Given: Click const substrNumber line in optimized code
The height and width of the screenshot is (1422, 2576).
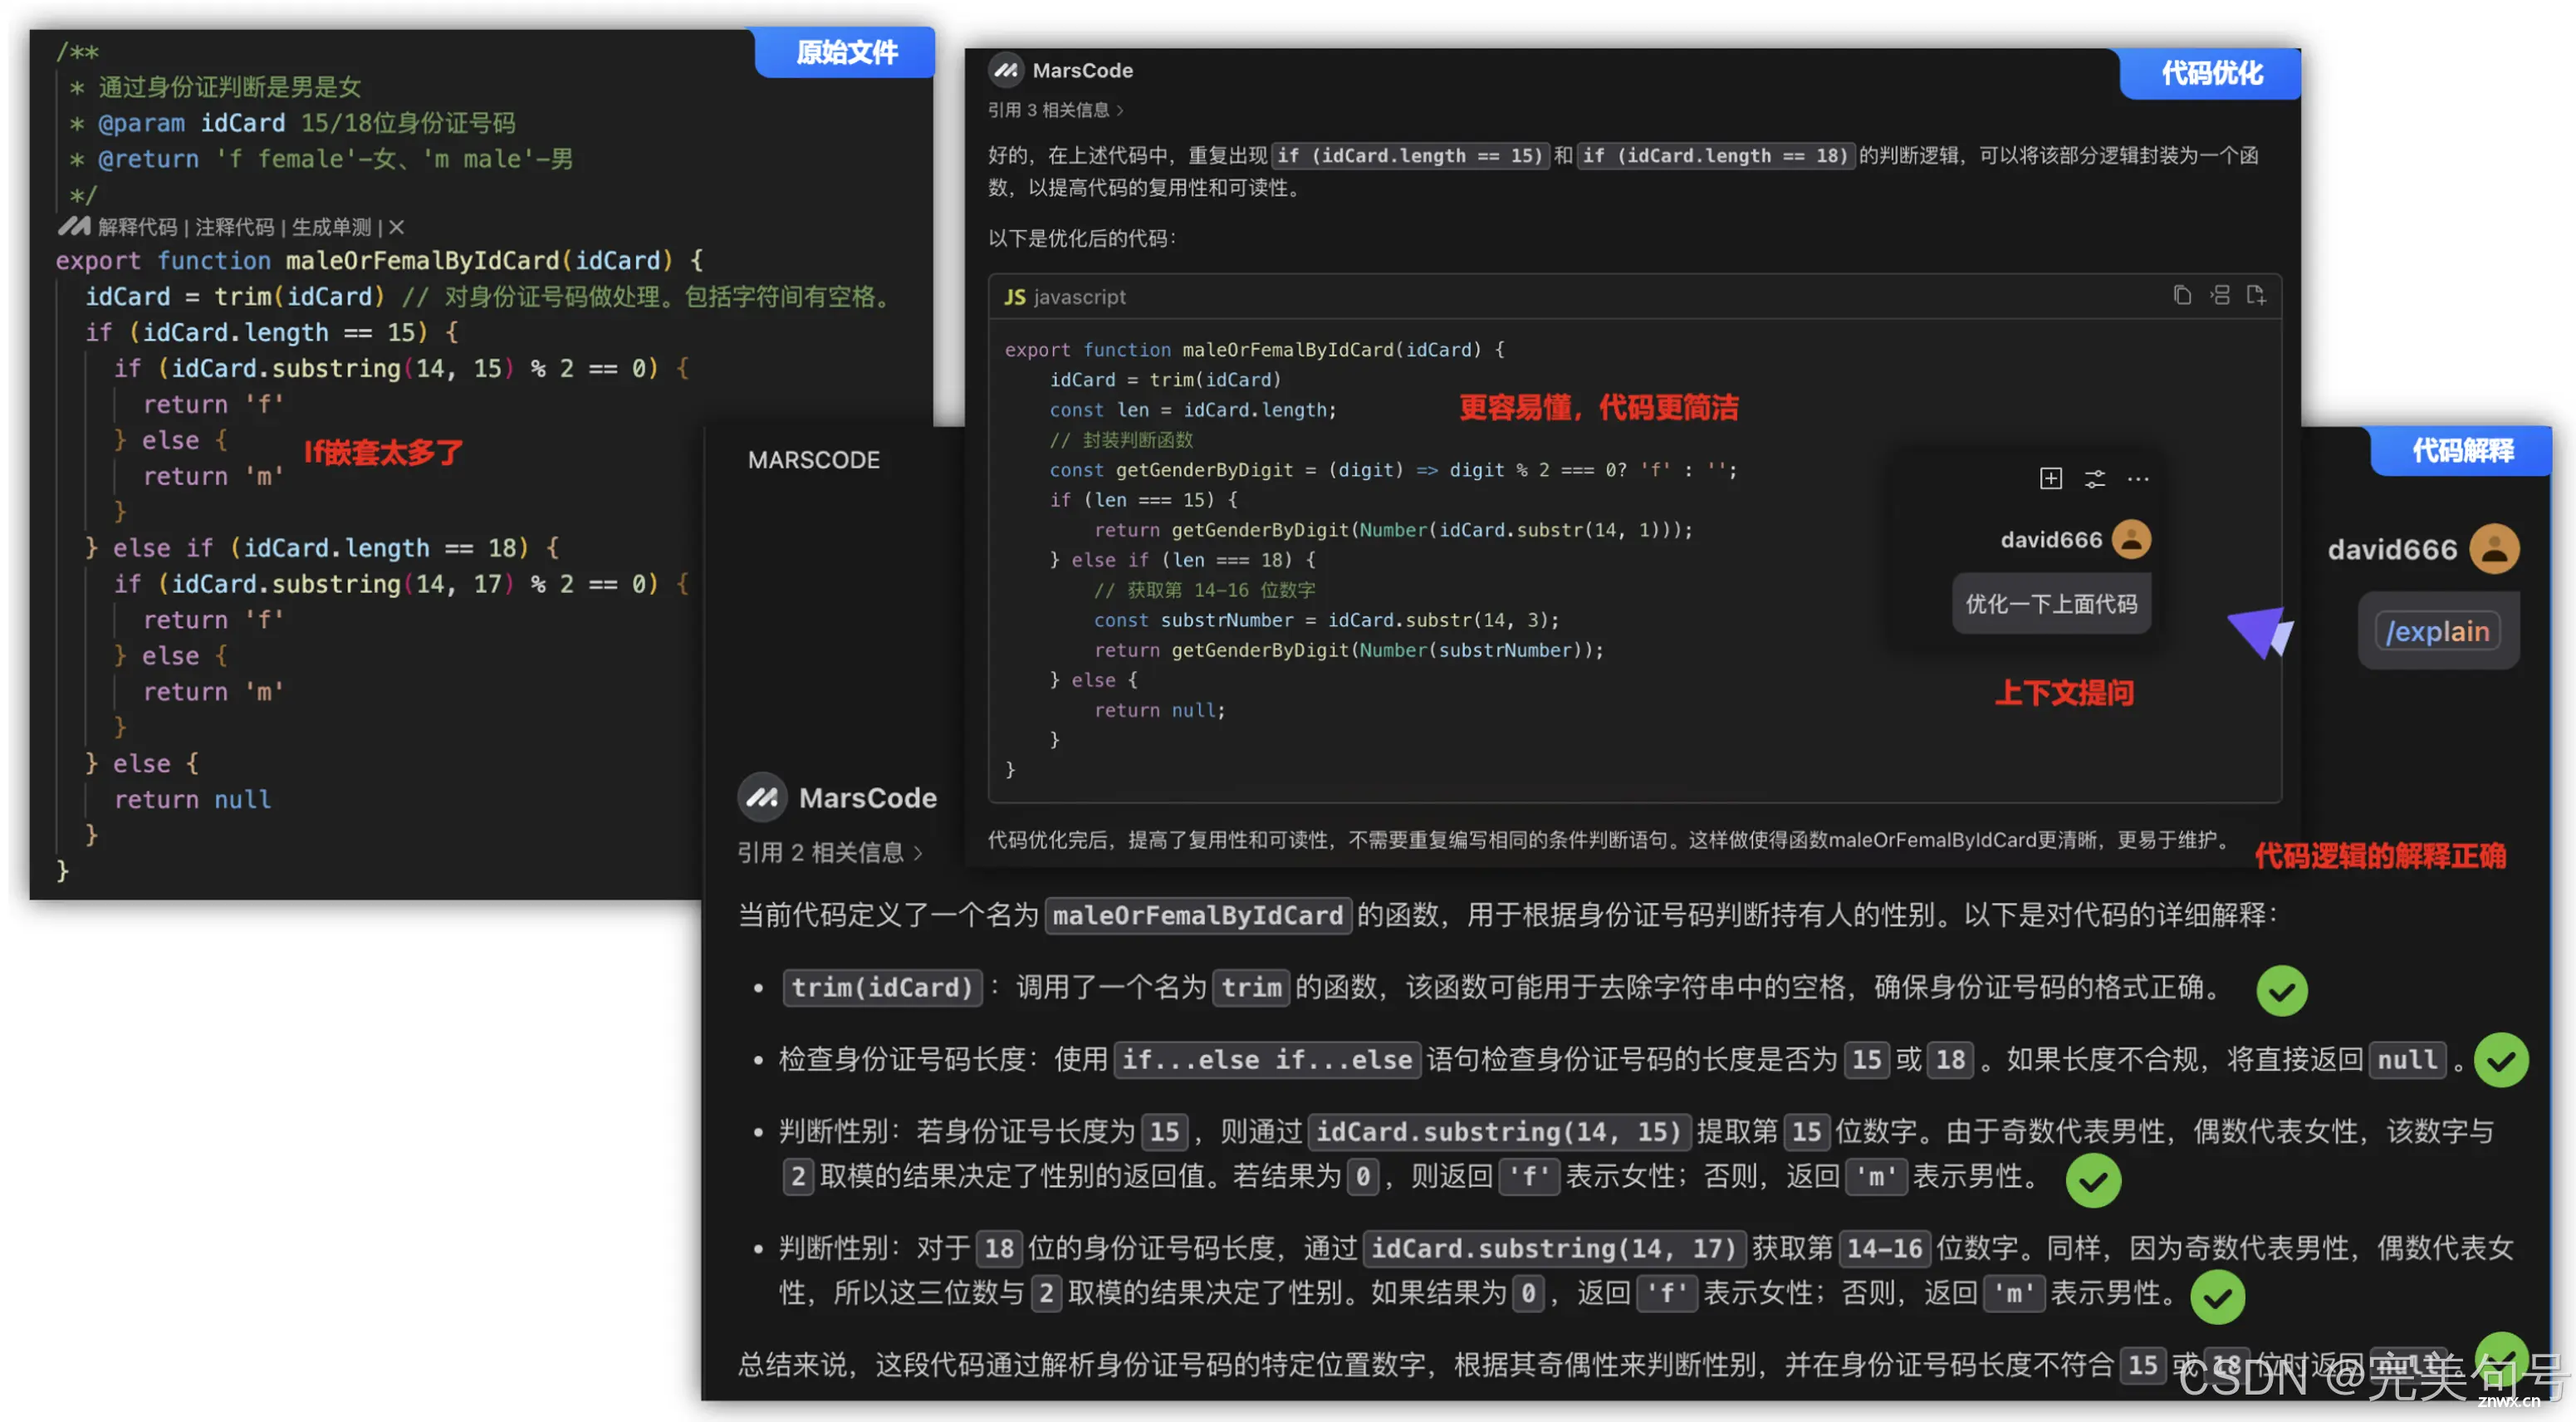Looking at the screenshot, I should coord(1326,620).
